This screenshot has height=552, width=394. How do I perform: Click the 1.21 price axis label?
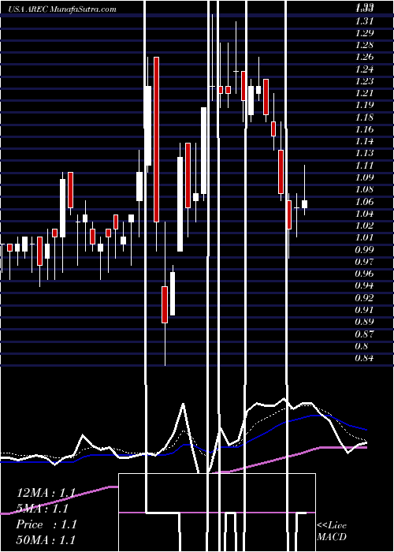[364, 93]
